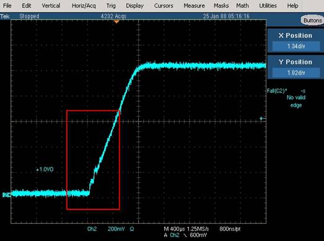Open the Vertical menu
The width and height of the screenshot is (324, 241).
(x=51, y=6)
